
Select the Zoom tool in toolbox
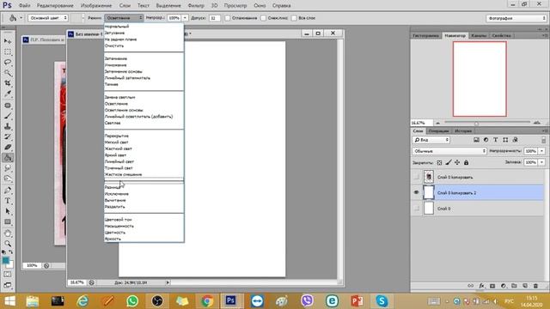point(8,243)
